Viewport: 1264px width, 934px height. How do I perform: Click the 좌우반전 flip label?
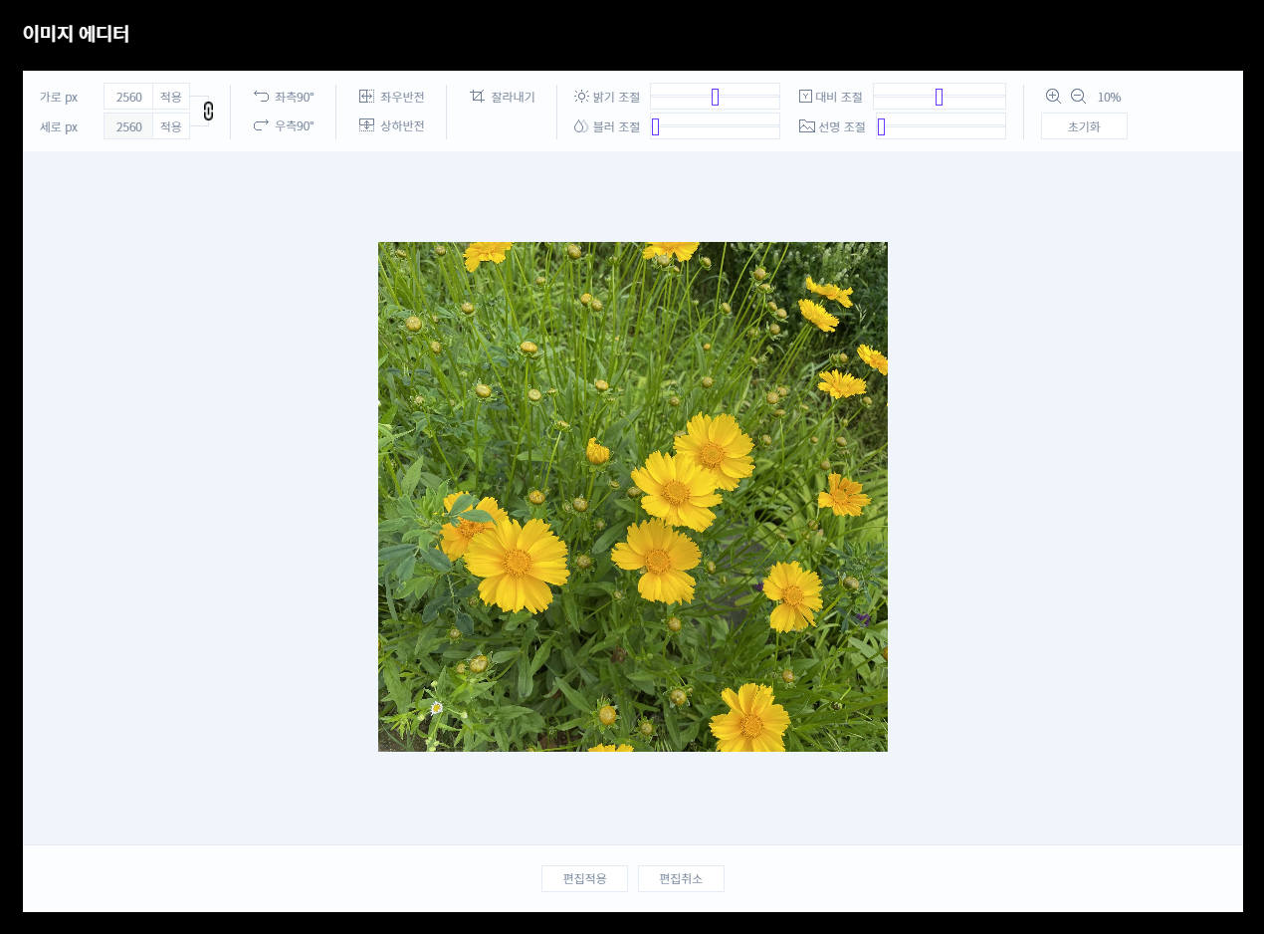pos(402,97)
